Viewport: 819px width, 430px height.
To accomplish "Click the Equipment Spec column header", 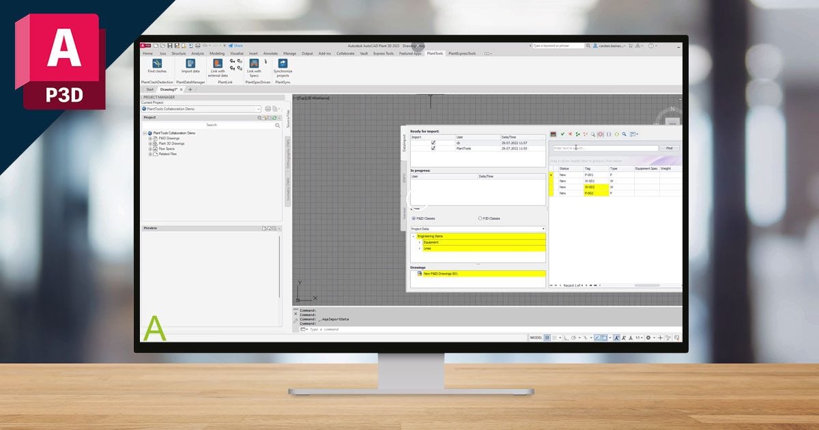I will [646, 168].
